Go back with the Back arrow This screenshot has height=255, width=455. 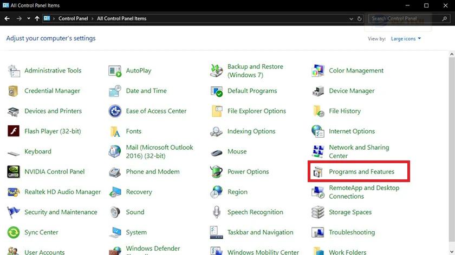7,18
